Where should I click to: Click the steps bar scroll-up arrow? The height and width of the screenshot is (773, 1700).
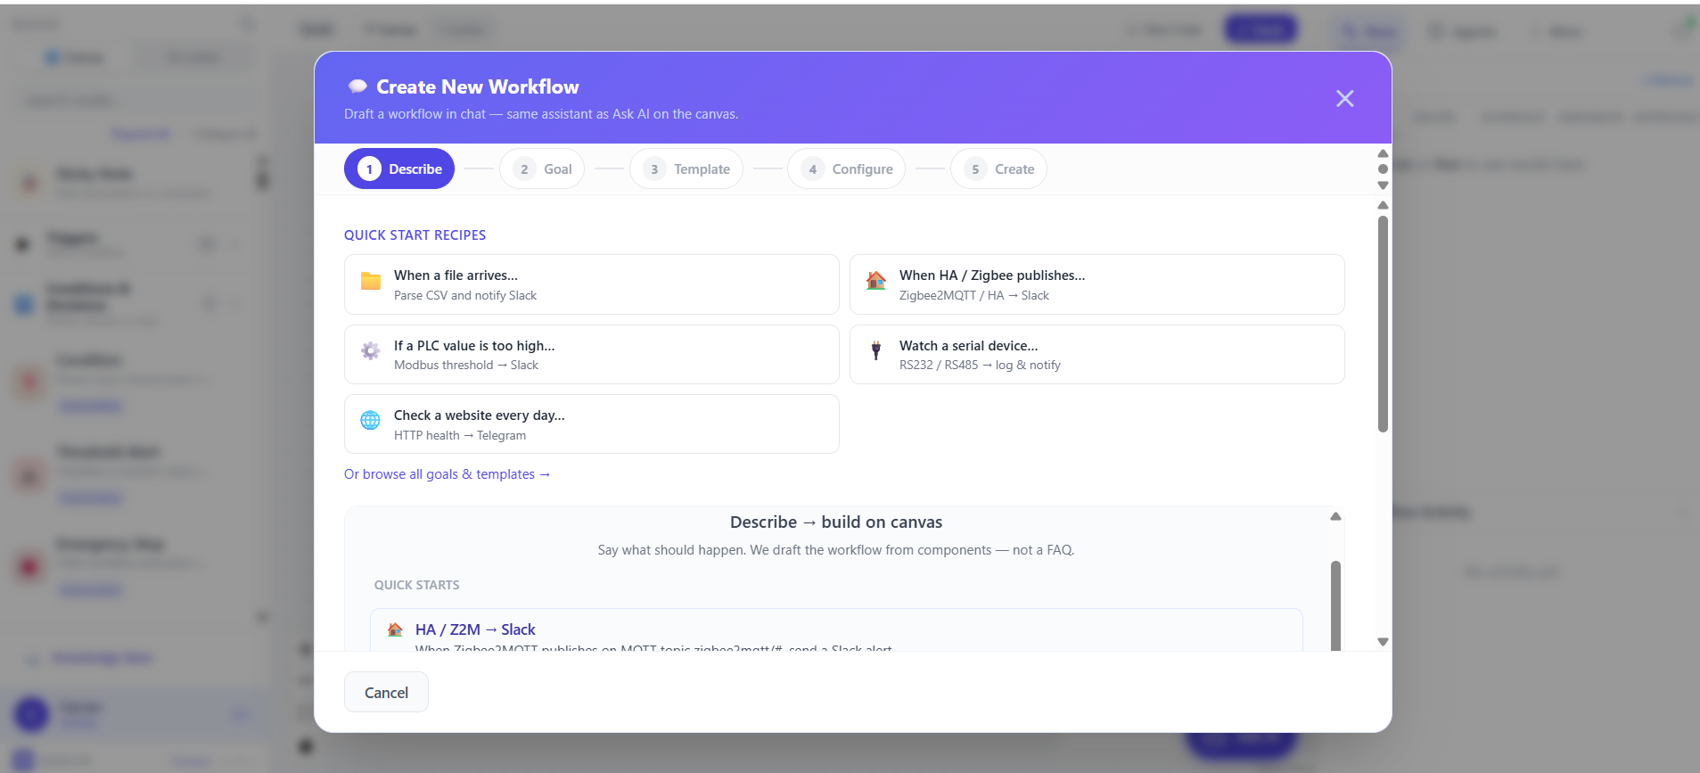pos(1383,153)
